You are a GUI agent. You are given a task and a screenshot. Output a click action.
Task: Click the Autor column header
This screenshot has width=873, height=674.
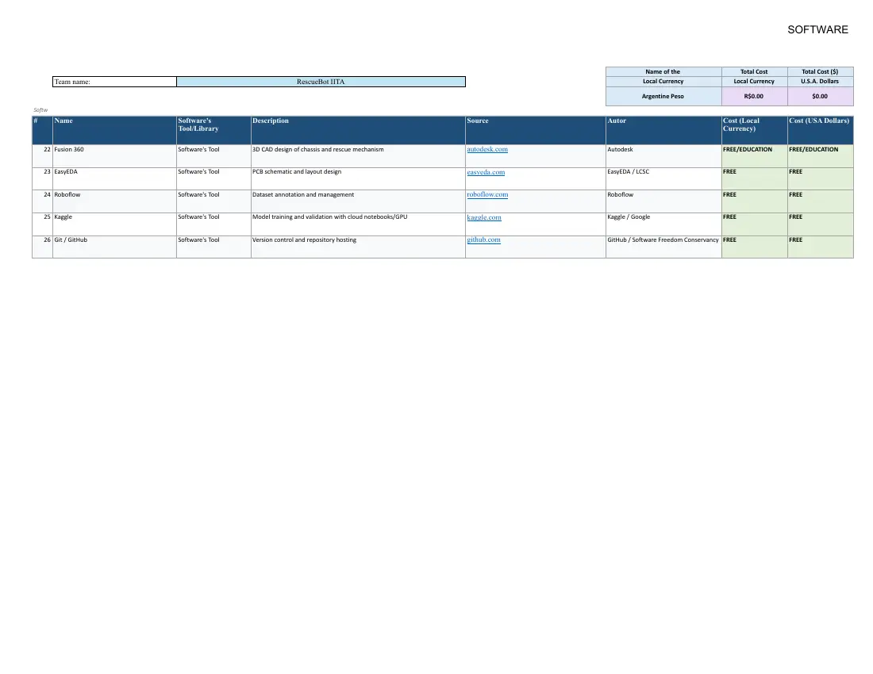[x=663, y=131]
